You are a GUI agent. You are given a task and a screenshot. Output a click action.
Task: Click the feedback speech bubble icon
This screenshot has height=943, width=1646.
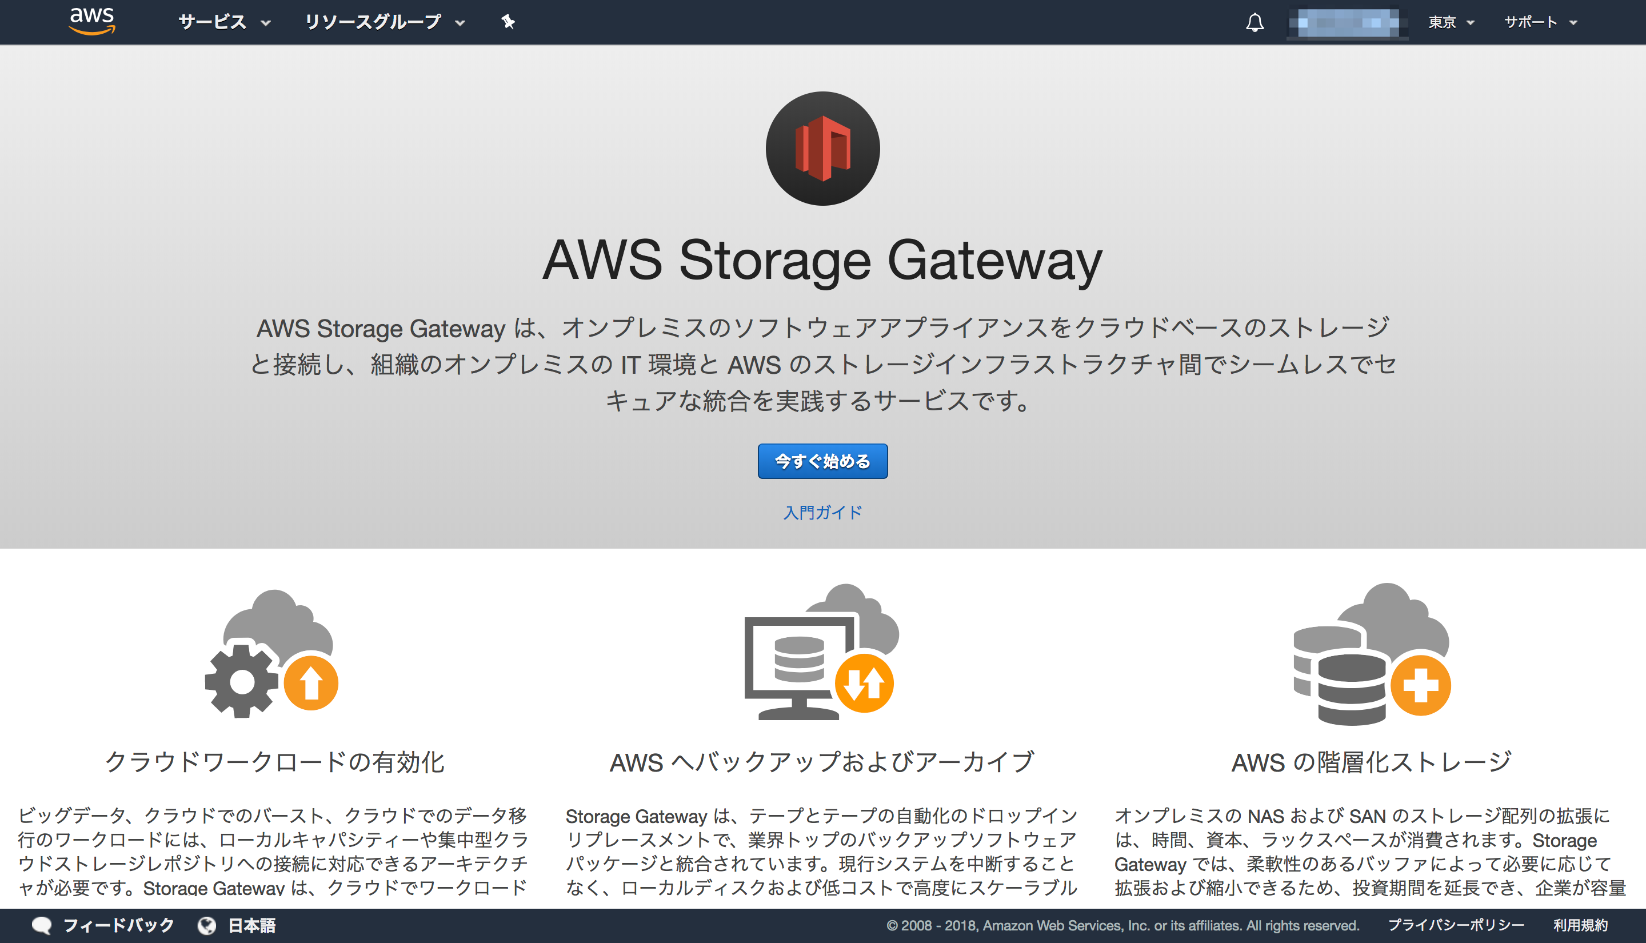tap(42, 925)
